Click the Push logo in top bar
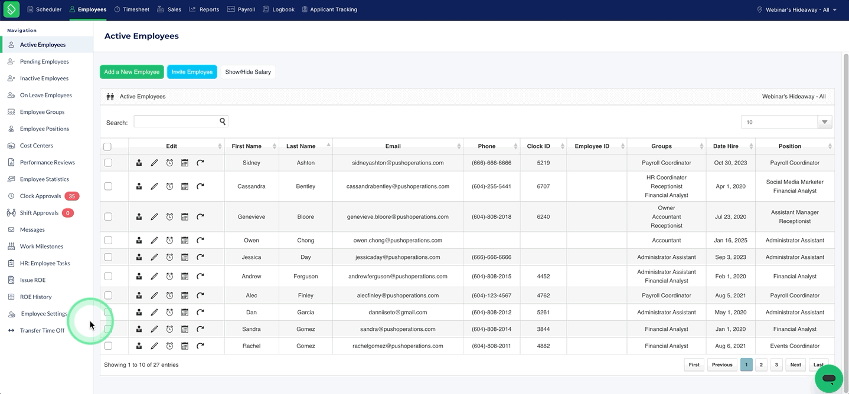Screen dimensions: 849x394 click(x=11, y=9)
